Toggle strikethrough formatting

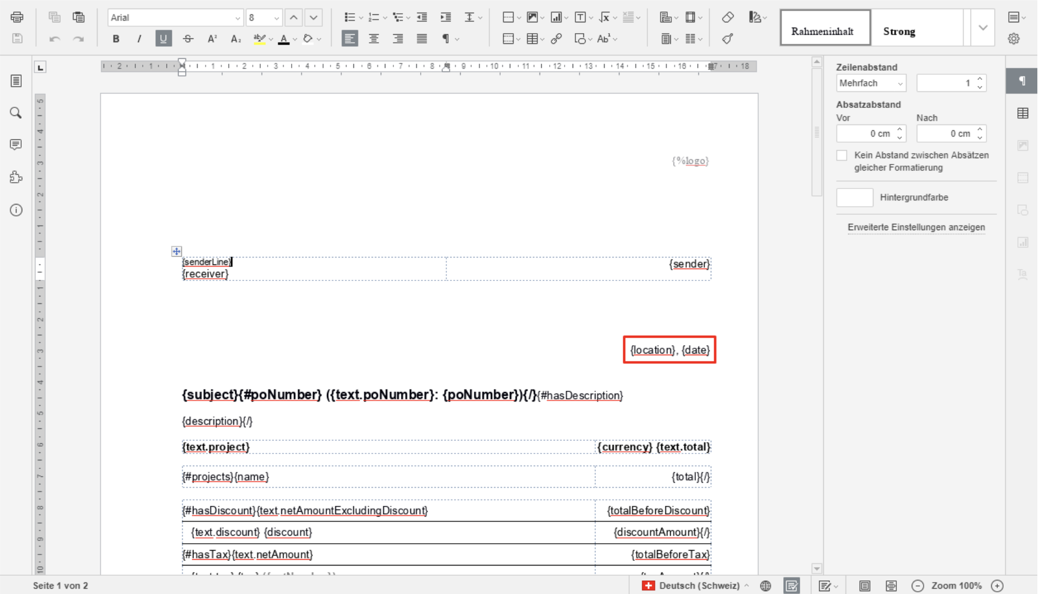click(188, 39)
